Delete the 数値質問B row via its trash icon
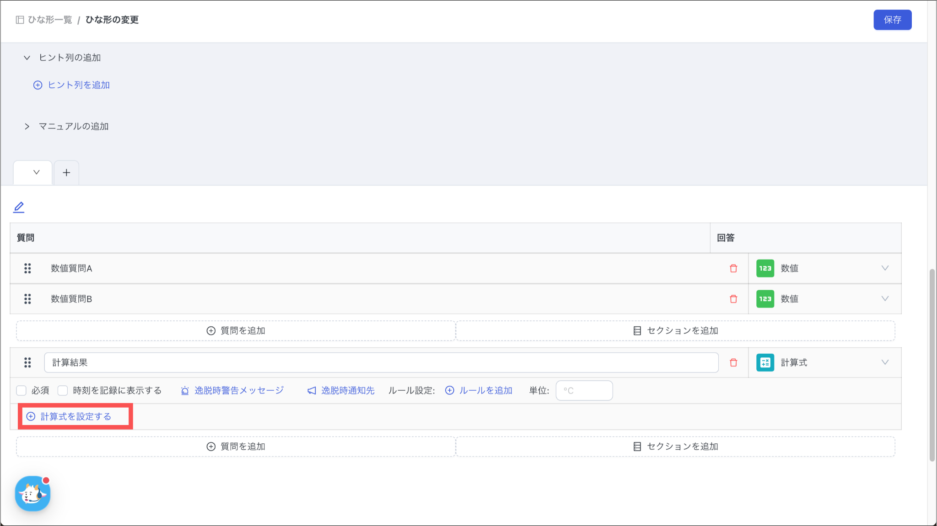937x526 pixels. (x=733, y=299)
